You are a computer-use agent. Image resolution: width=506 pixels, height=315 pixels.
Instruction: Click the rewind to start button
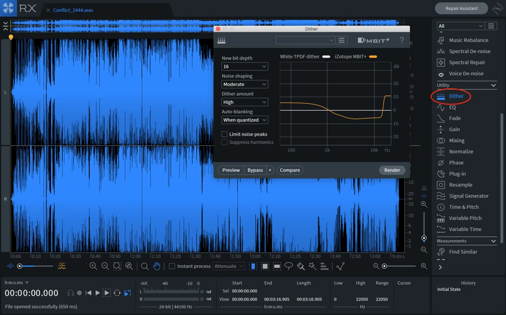(x=89, y=293)
